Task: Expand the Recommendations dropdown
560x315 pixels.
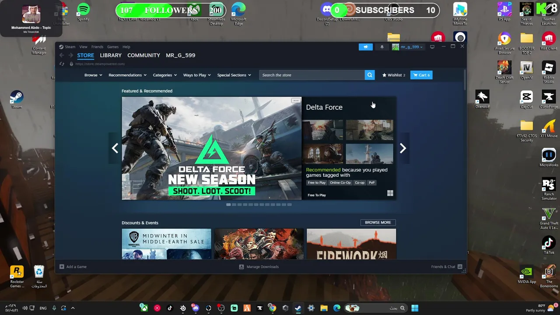Action: point(127,75)
